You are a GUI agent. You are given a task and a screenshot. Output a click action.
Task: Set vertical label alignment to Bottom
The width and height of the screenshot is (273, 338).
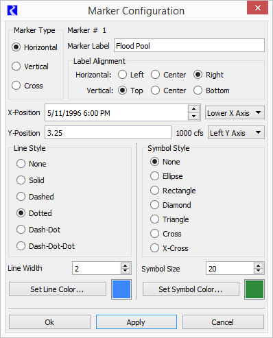point(211,90)
